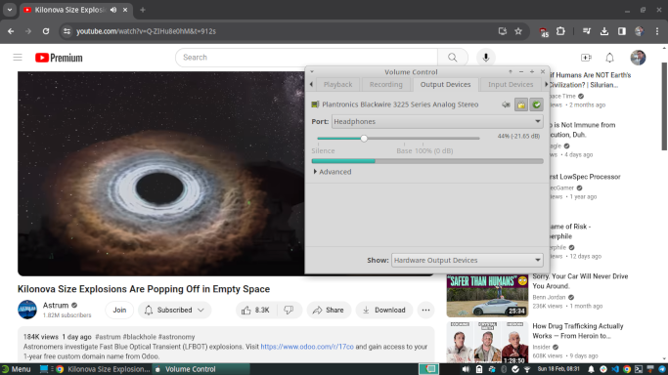Open the Show dropdown for Hardware Output Devices
Screen dimensions: 668x375
467,260
